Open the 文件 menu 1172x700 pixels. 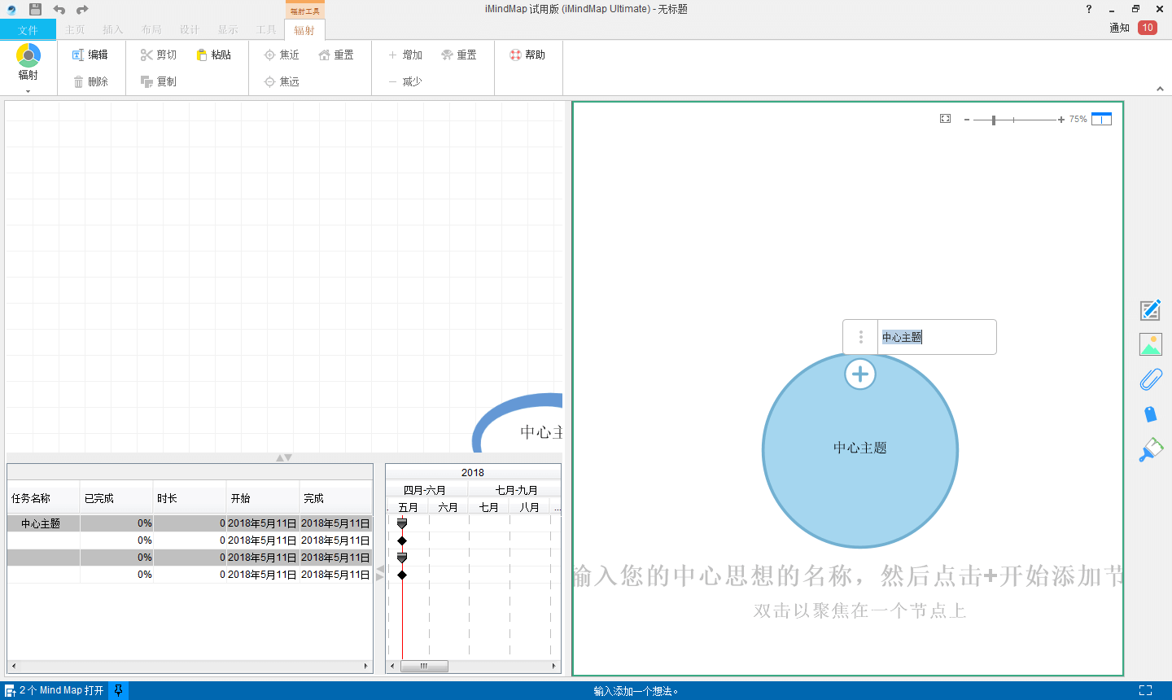click(28, 29)
